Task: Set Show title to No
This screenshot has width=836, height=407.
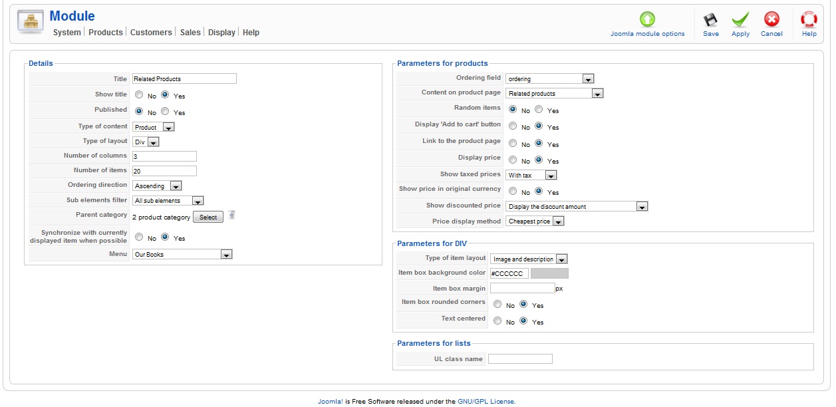Action: coord(139,95)
